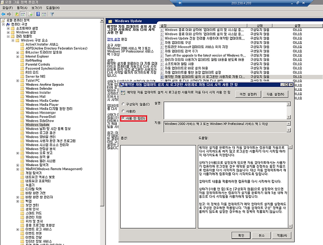This screenshot has width=323, height=245.
Task: Expand the Tablet PC tree node
Action: (x=17, y=81)
